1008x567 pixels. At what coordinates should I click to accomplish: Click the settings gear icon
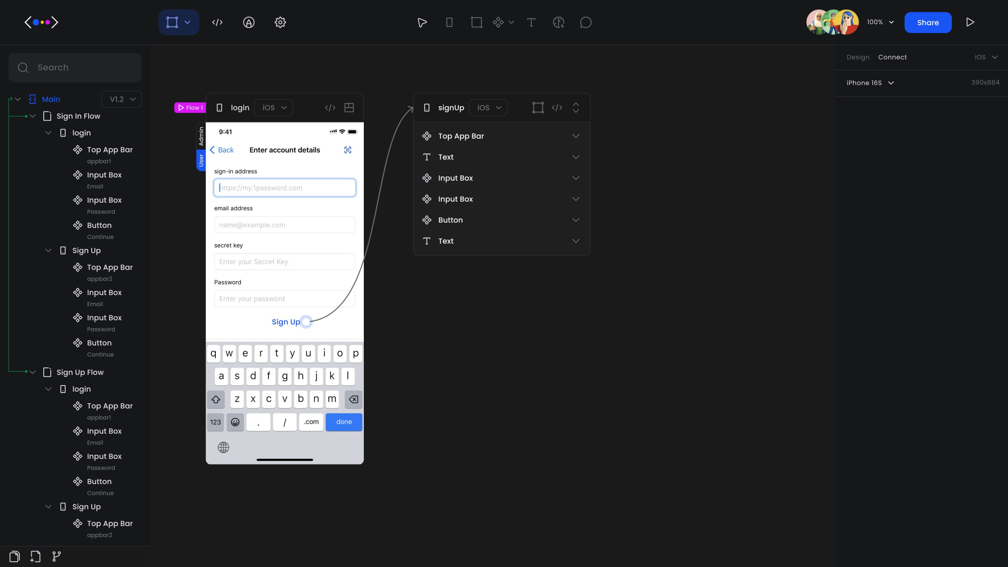click(x=280, y=22)
